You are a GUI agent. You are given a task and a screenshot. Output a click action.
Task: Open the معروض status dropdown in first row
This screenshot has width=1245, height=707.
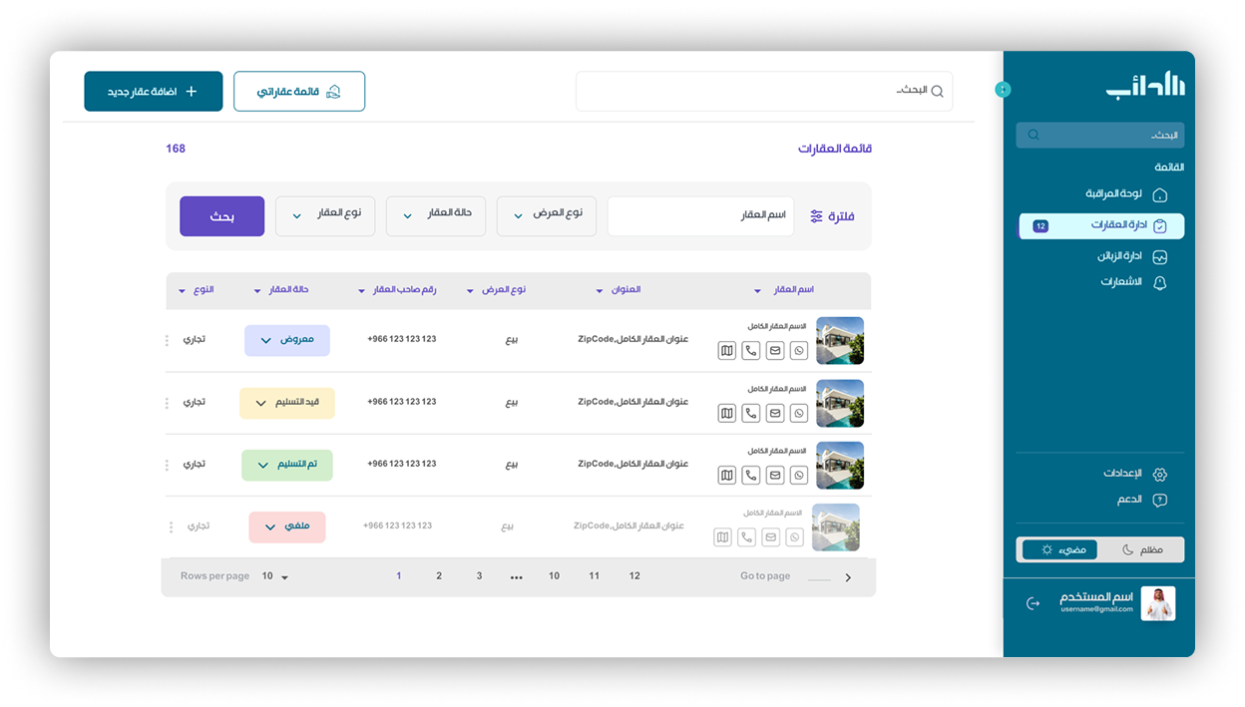click(x=287, y=340)
